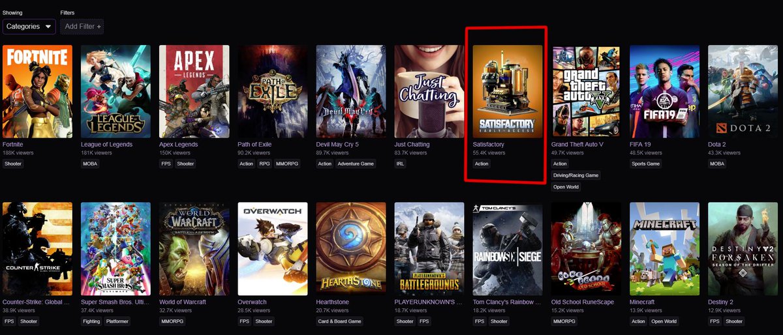Click the FPS tag under Destiny 2

714,321
